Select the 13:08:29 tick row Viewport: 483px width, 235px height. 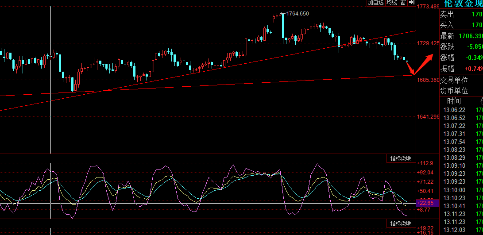tap(461, 158)
